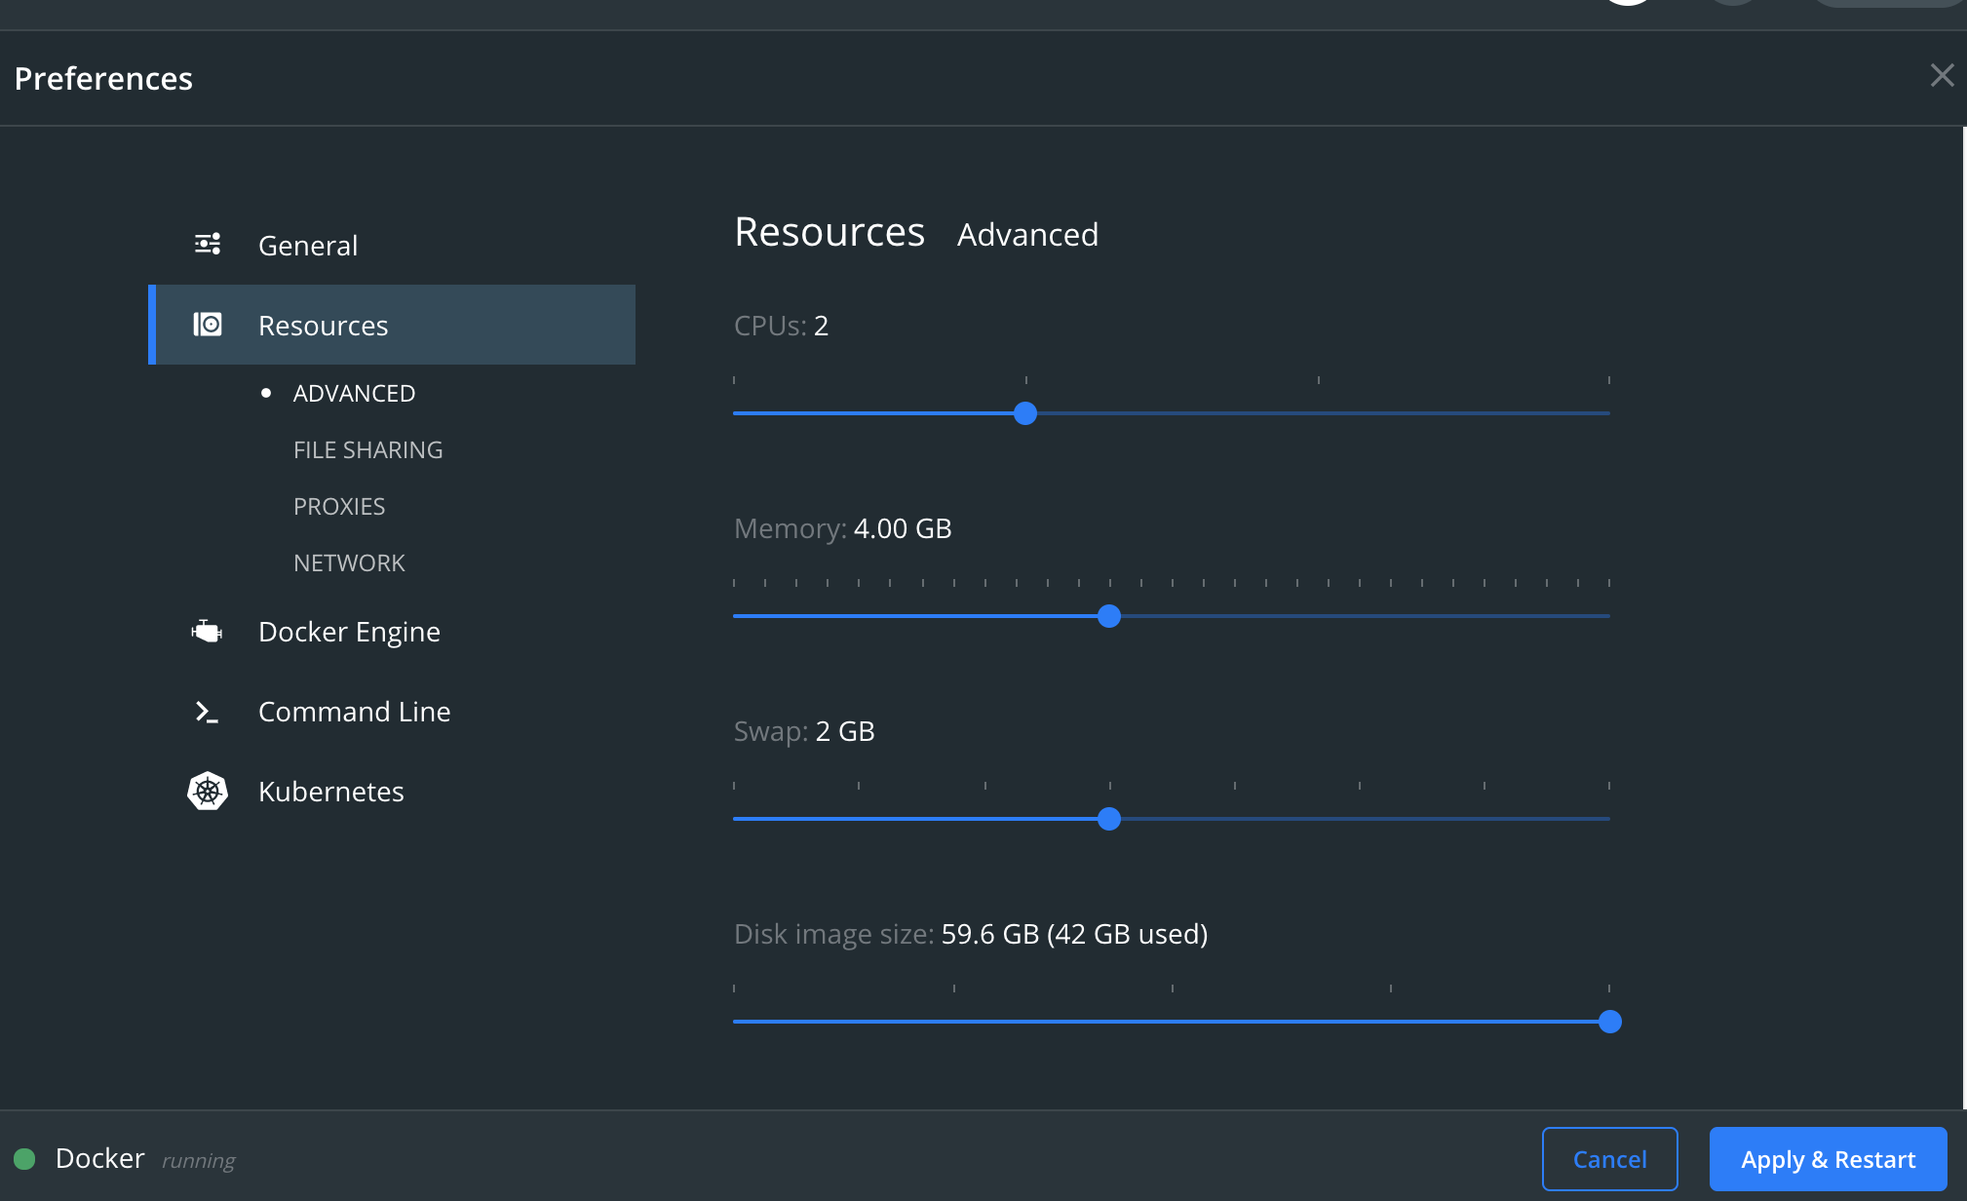Click the CPUs slider handle
1967x1201 pixels.
(x=1024, y=413)
